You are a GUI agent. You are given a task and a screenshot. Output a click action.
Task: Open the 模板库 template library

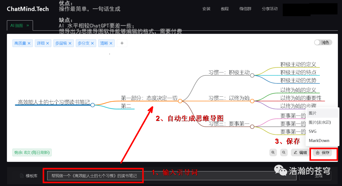point(29,176)
